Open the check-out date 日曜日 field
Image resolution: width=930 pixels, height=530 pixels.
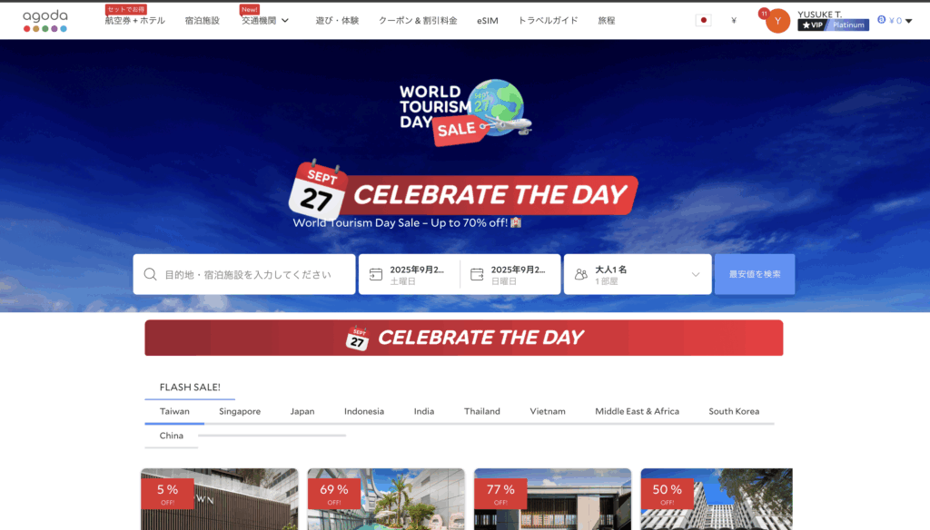(x=510, y=274)
